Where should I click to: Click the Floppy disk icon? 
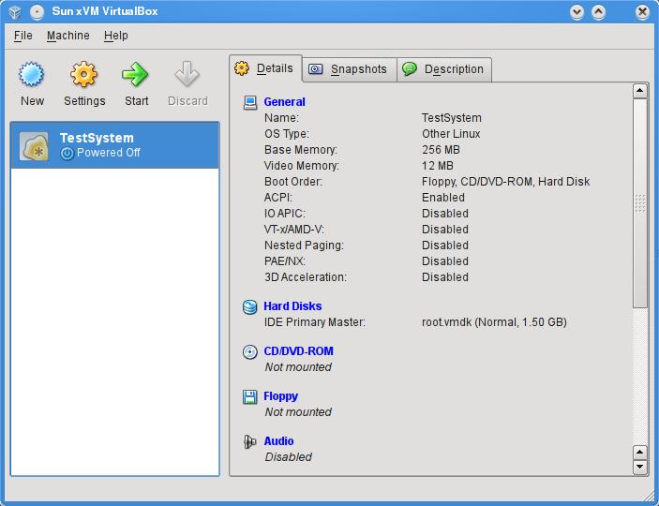click(250, 396)
